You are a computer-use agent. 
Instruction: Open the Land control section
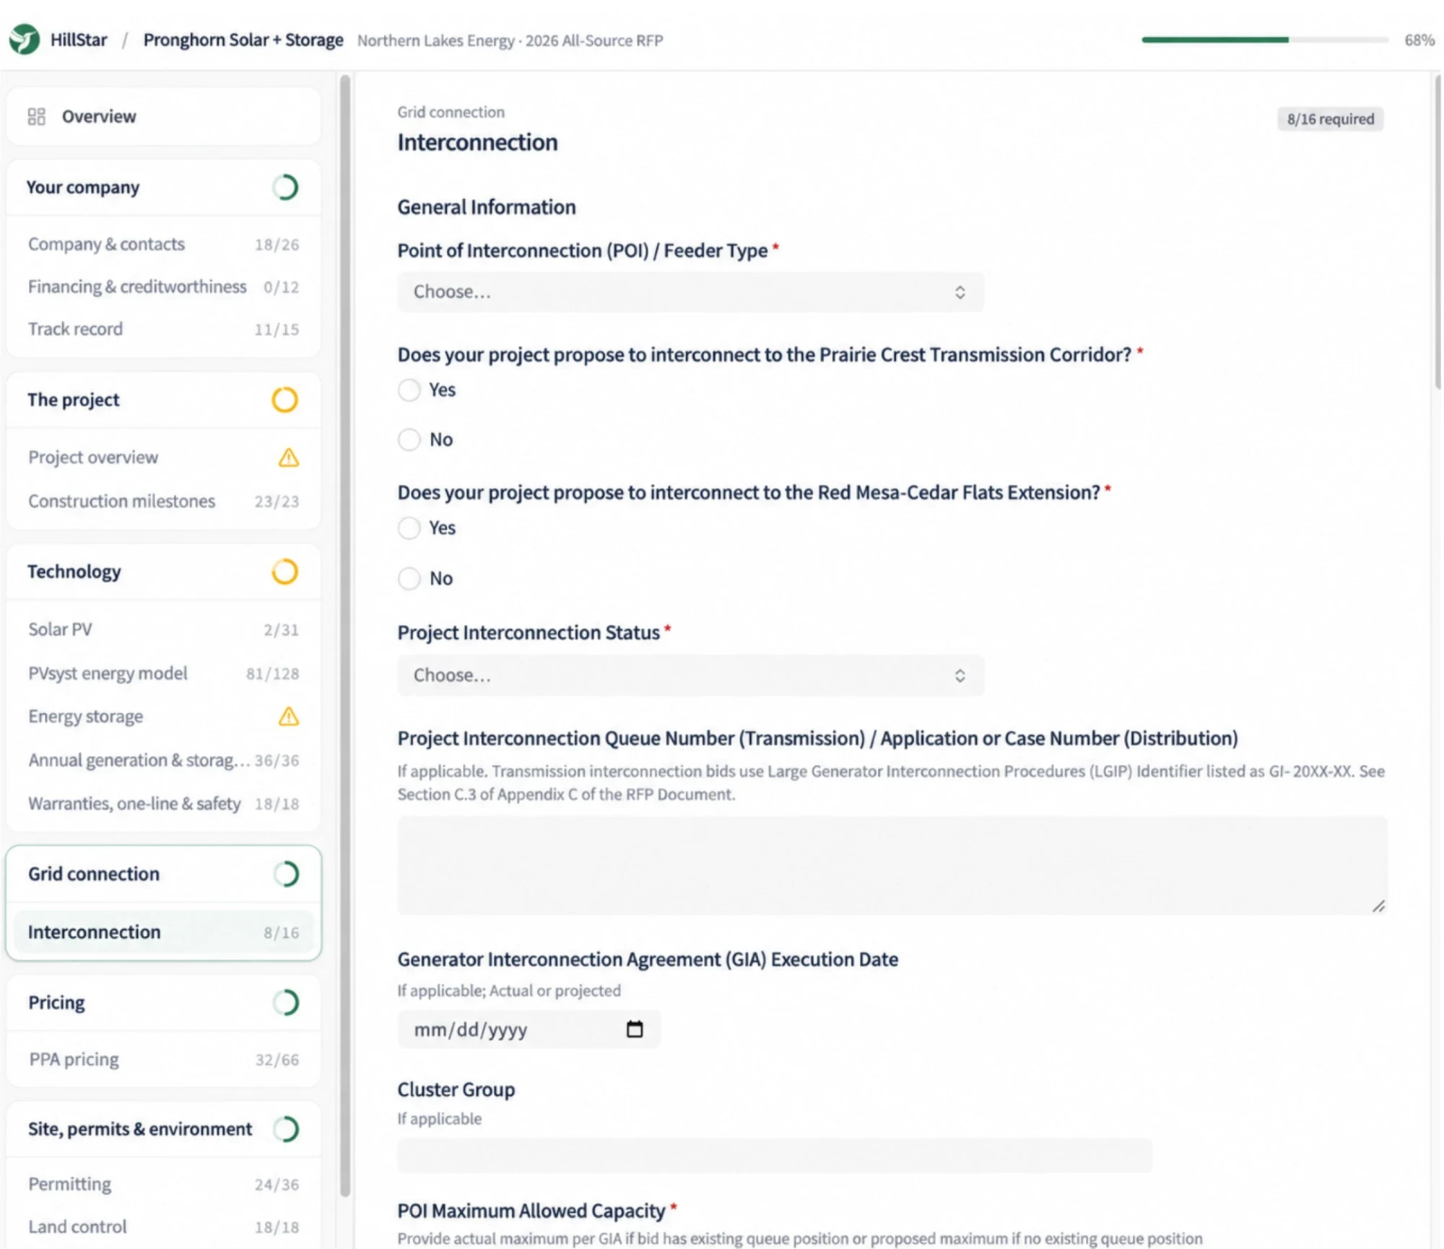point(164,1226)
